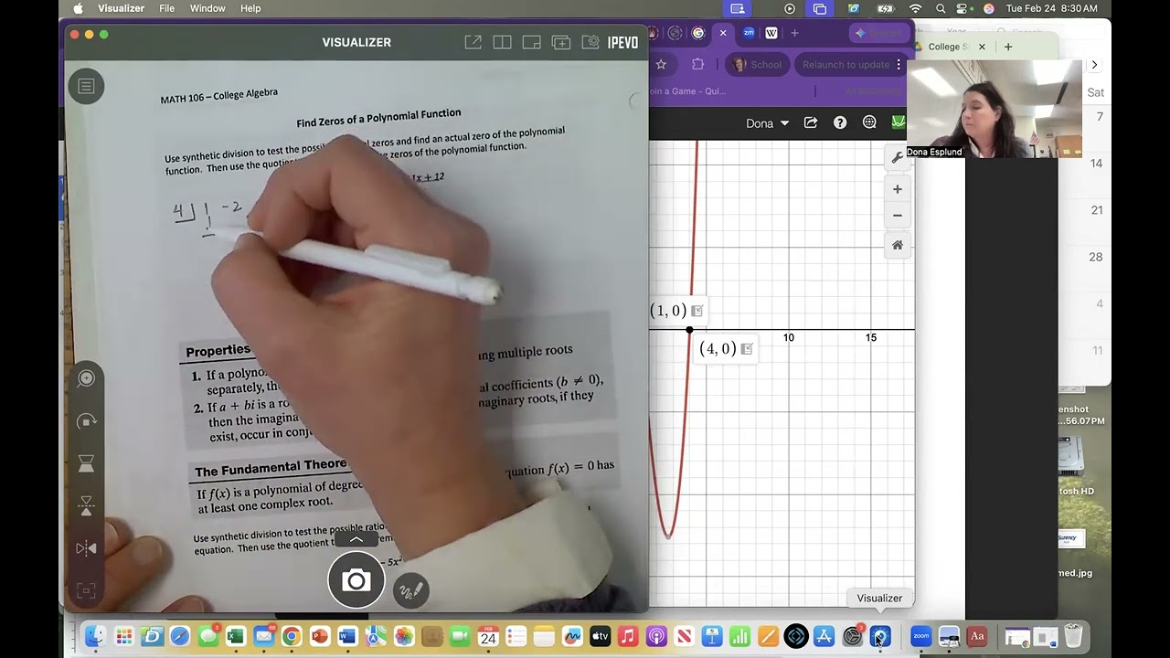The height and width of the screenshot is (658, 1170).
Task: Switch to the Zoom tab in Chrome
Action: tap(749, 33)
